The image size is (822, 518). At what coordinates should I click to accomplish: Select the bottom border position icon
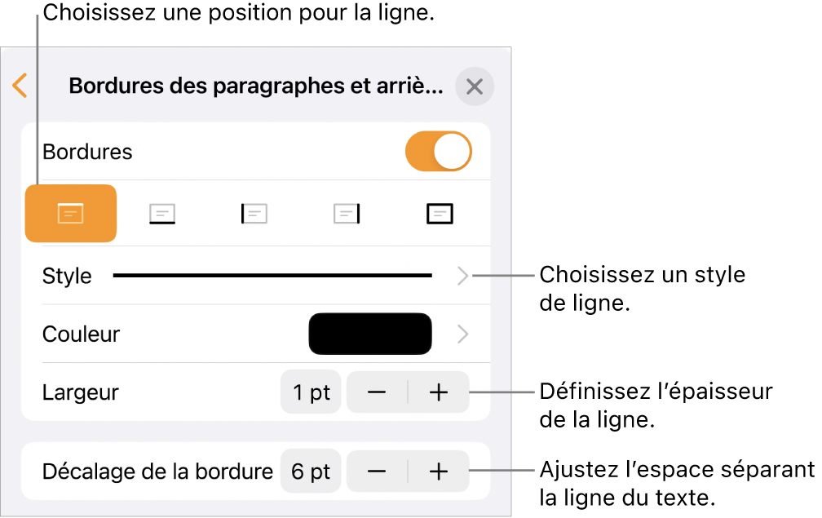coord(163,214)
